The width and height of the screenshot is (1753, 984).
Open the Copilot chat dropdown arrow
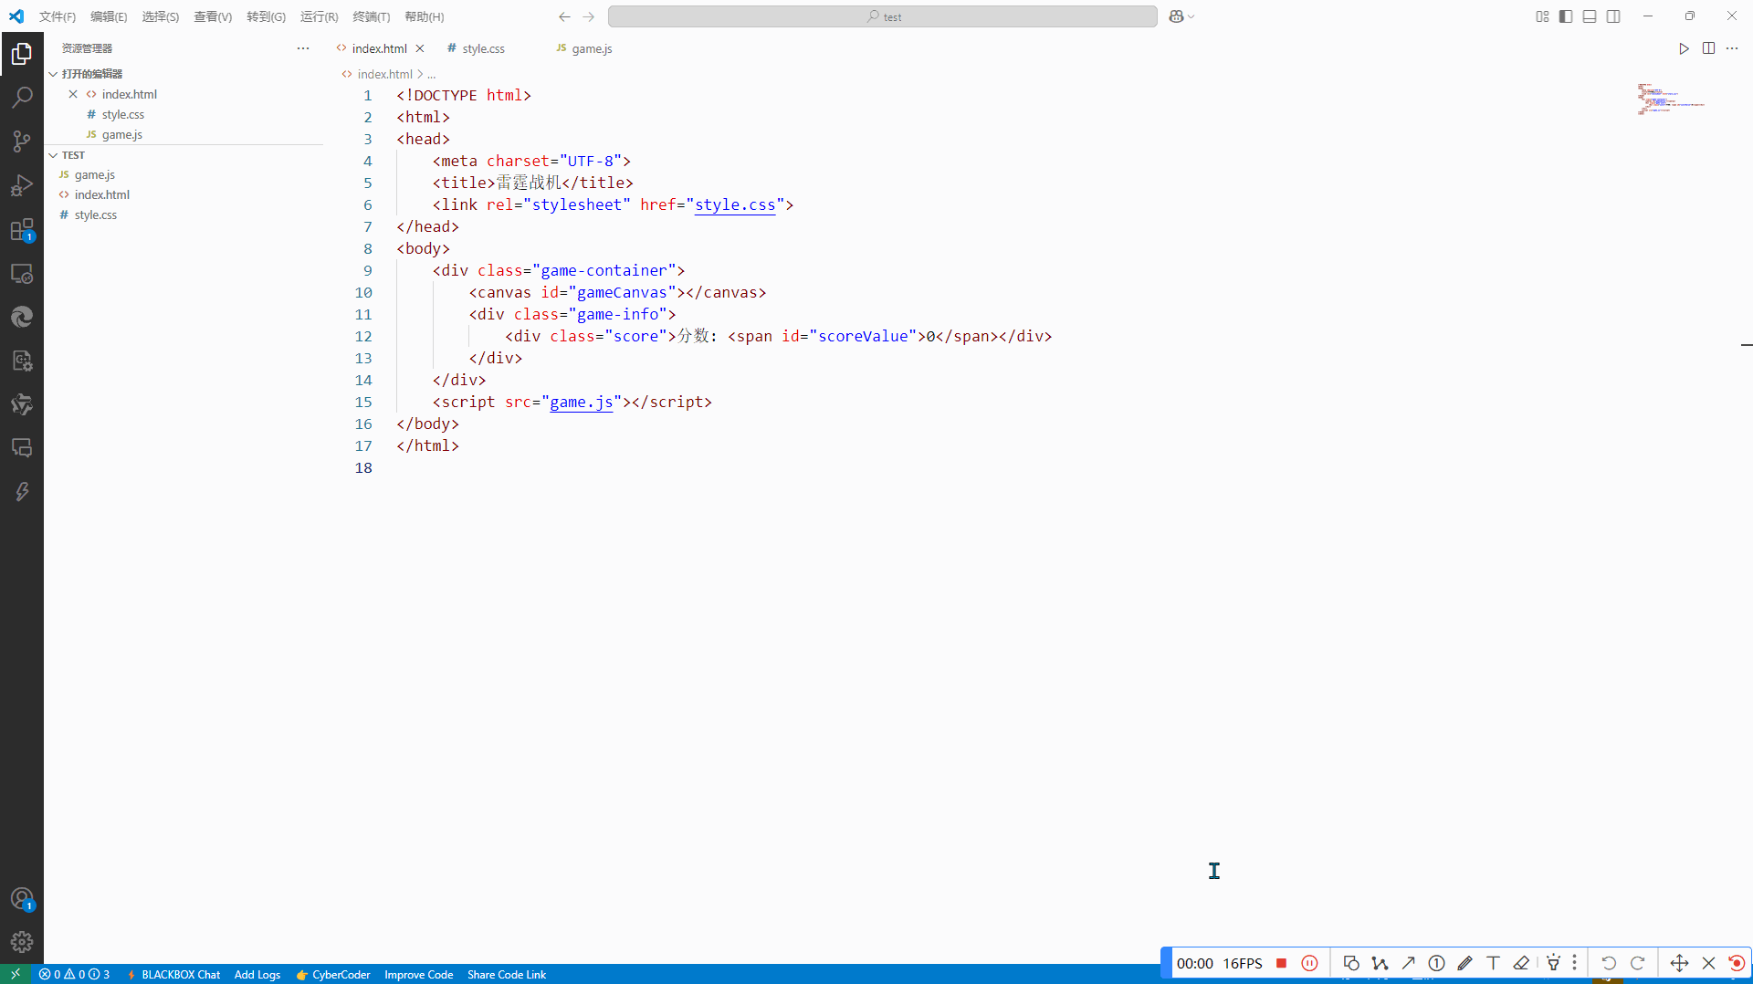[x=1191, y=17]
